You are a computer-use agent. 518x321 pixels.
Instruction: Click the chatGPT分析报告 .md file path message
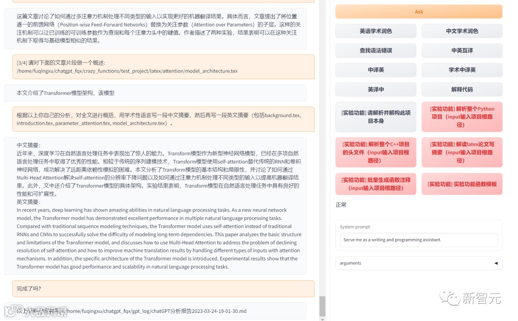(155, 311)
